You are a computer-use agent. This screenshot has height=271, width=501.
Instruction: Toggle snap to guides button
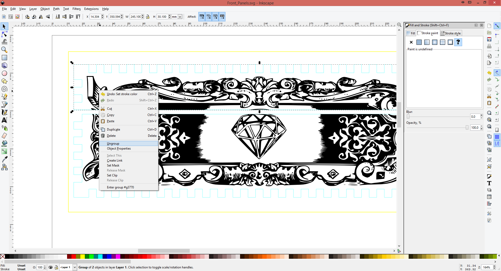coord(497,143)
